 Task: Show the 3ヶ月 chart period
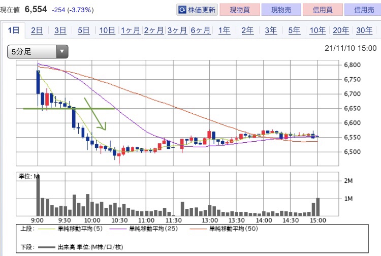[x=177, y=30]
